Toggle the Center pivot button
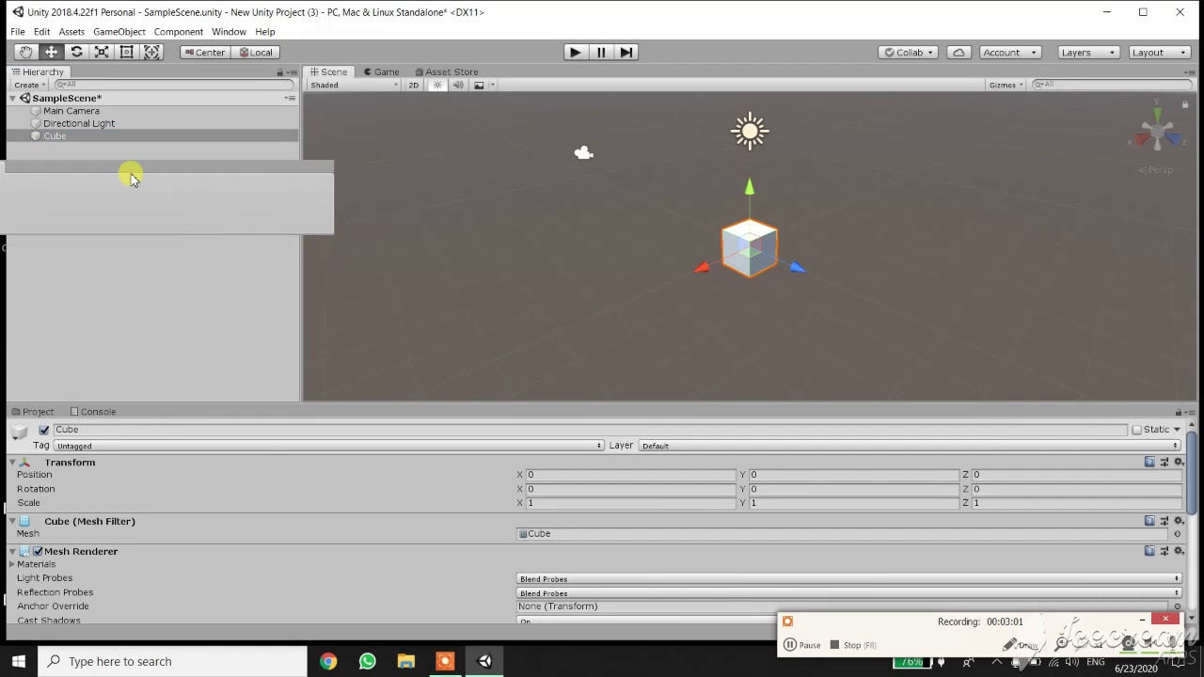 pos(204,53)
